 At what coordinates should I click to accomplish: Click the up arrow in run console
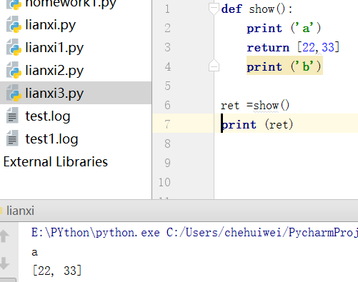[x=4, y=236]
